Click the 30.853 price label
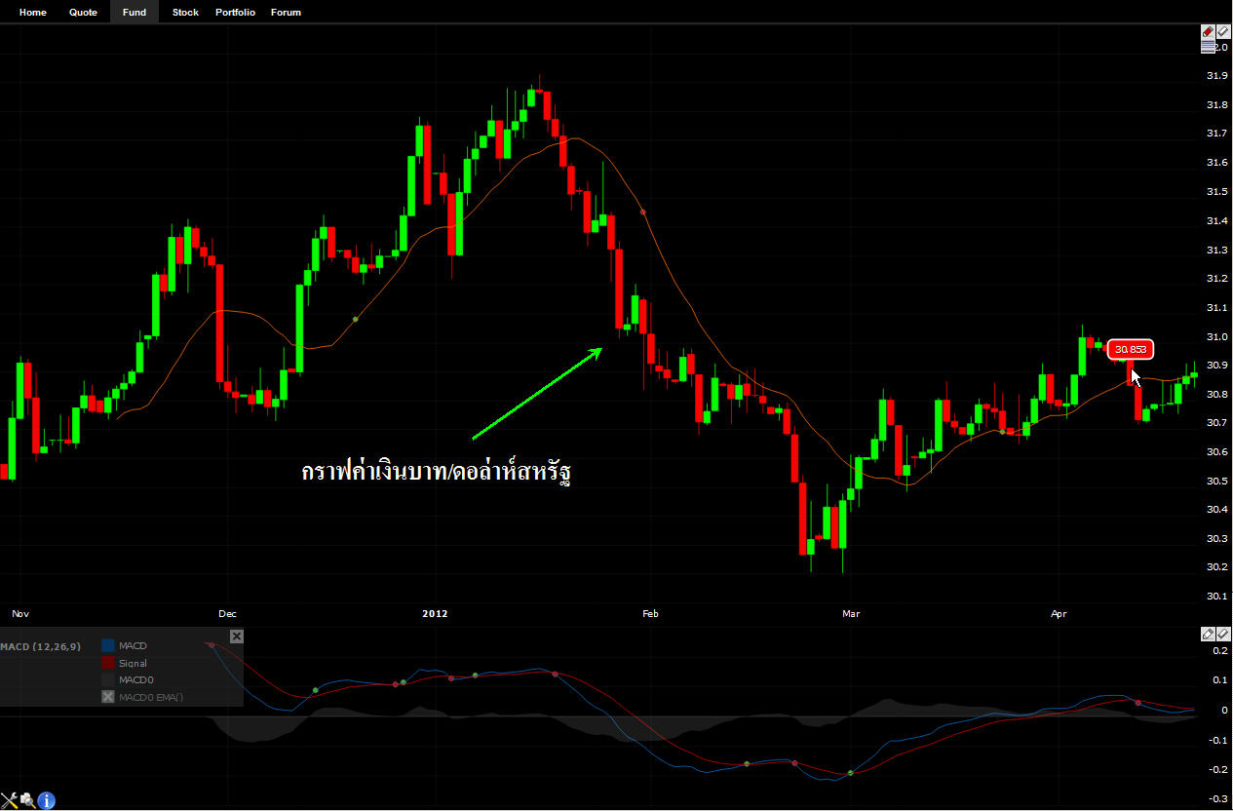Viewport: 1233px width, 811px height. coord(1131,349)
